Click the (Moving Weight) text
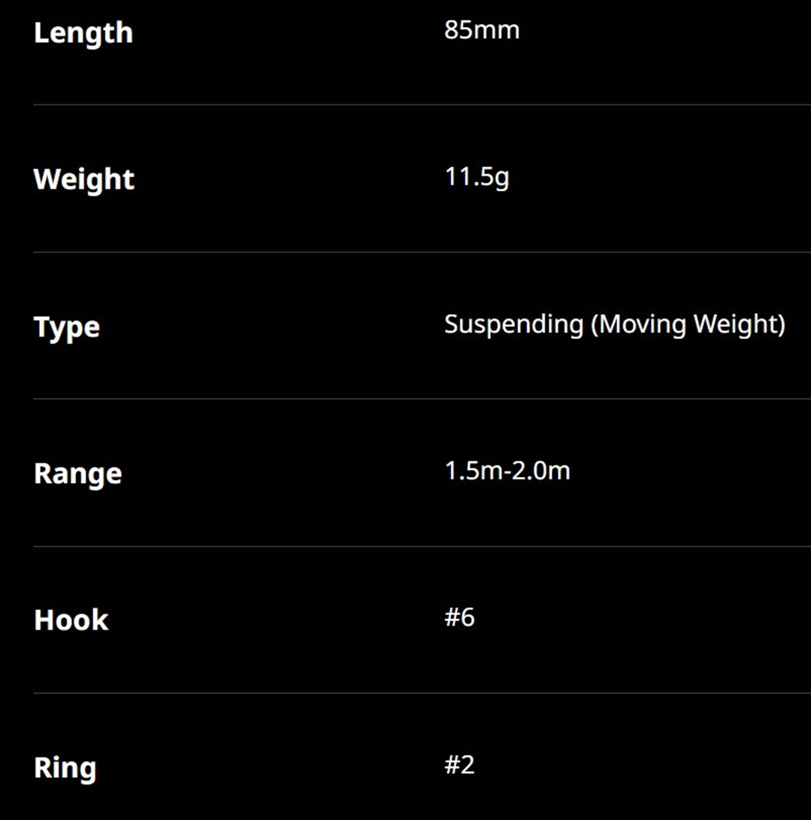Viewport: 811px width, 820px height. click(x=688, y=325)
